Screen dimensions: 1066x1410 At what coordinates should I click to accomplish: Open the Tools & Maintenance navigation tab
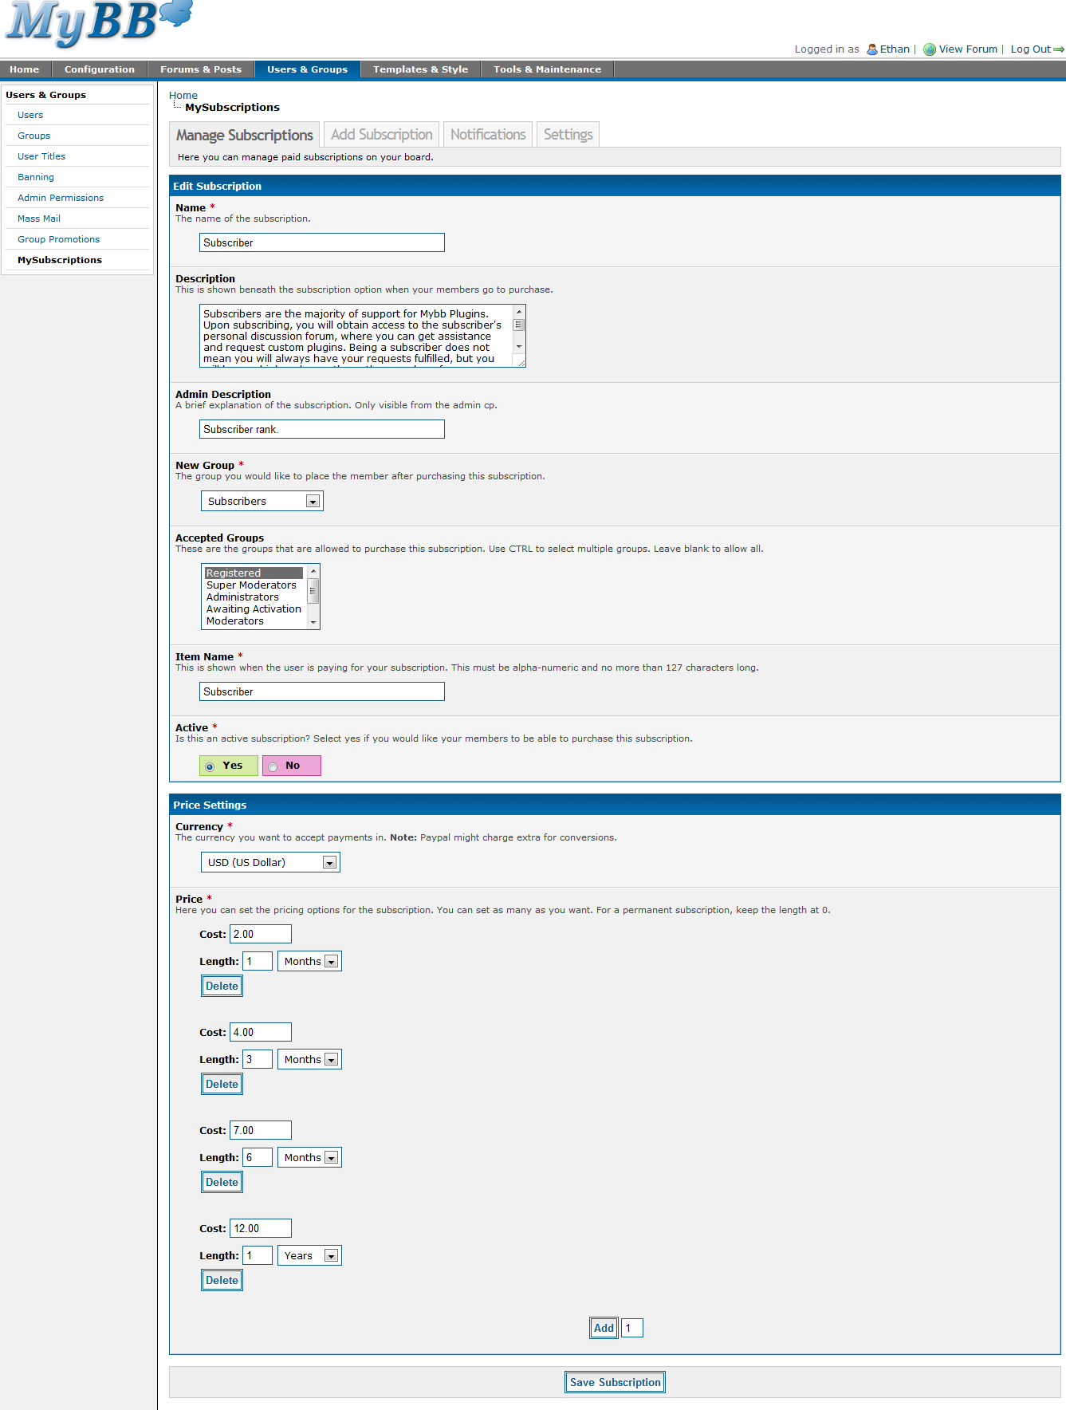548,69
